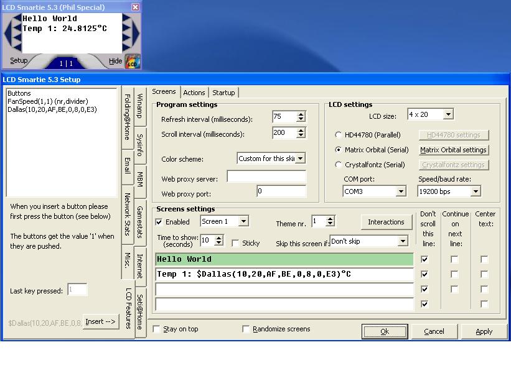
Task: Open the Network Stats vertical tab
Action: click(128, 214)
